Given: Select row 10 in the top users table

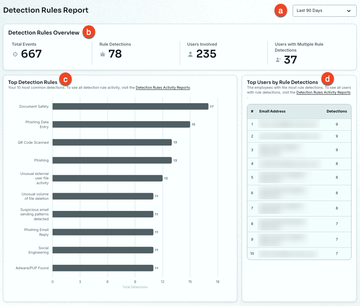Looking at the screenshot, I should pos(299,254).
